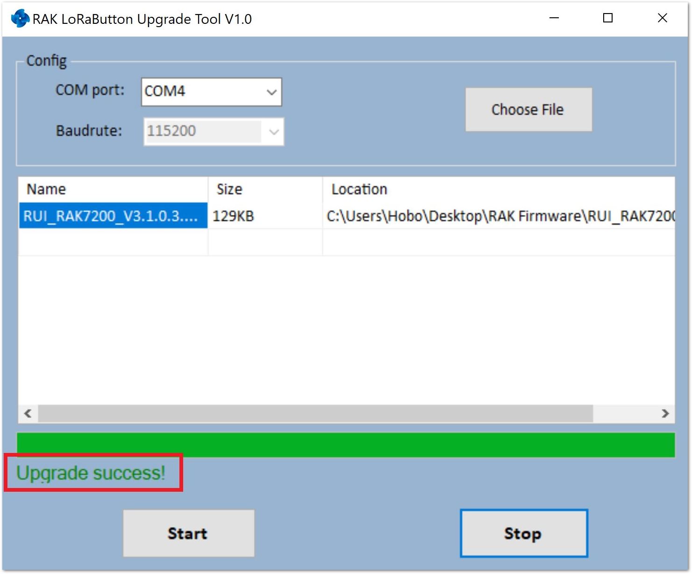Click the Name column header
Screen dimensions: 692x574
tap(113, 189)
